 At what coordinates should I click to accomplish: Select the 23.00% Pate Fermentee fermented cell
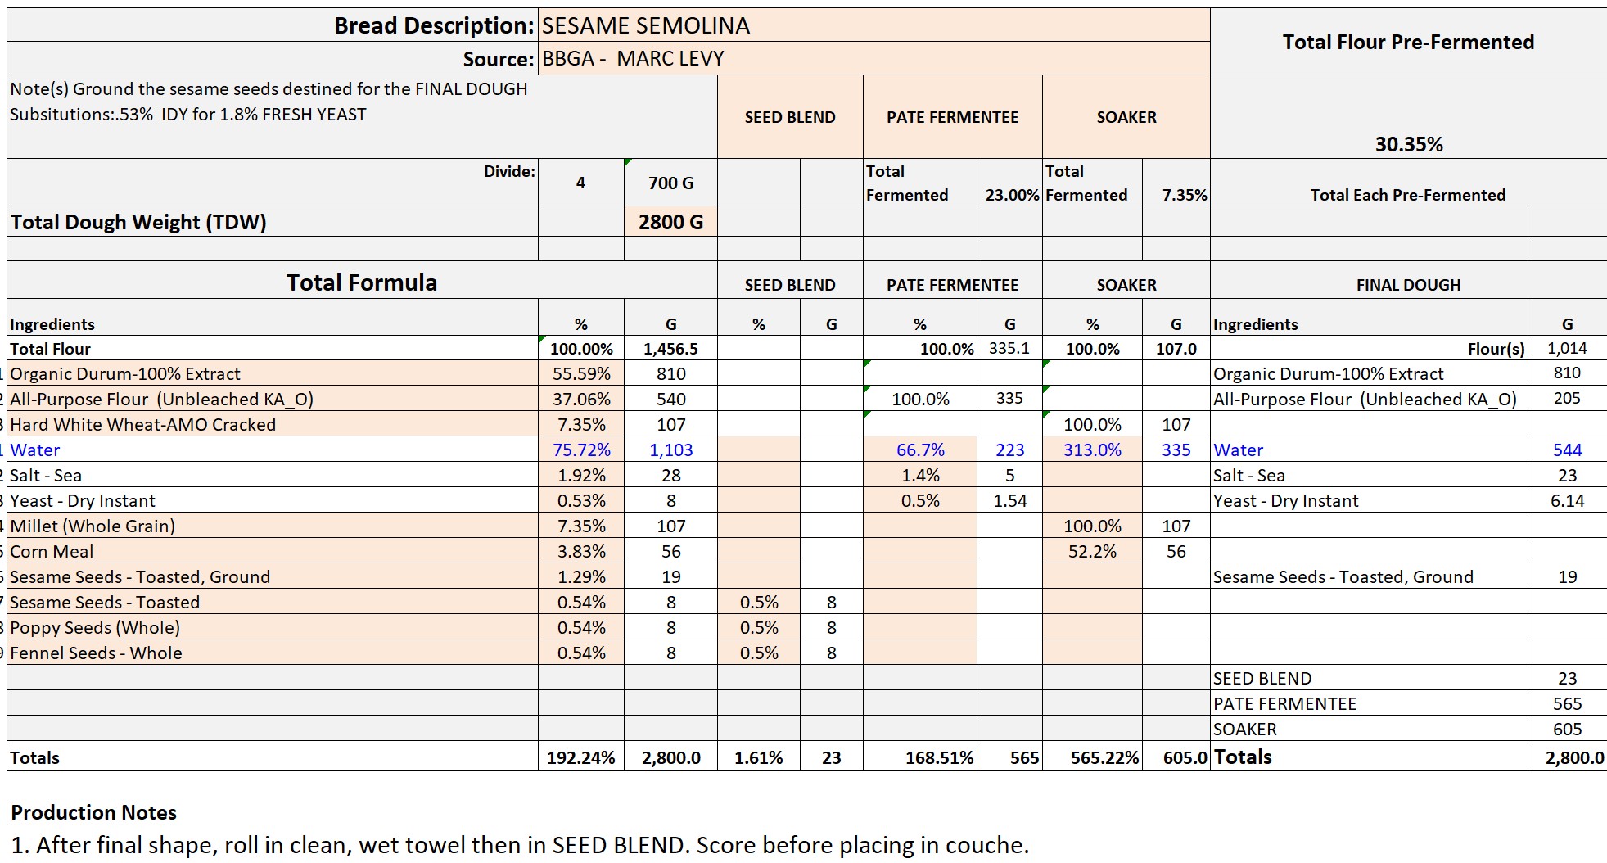(x=1011, y=195)
